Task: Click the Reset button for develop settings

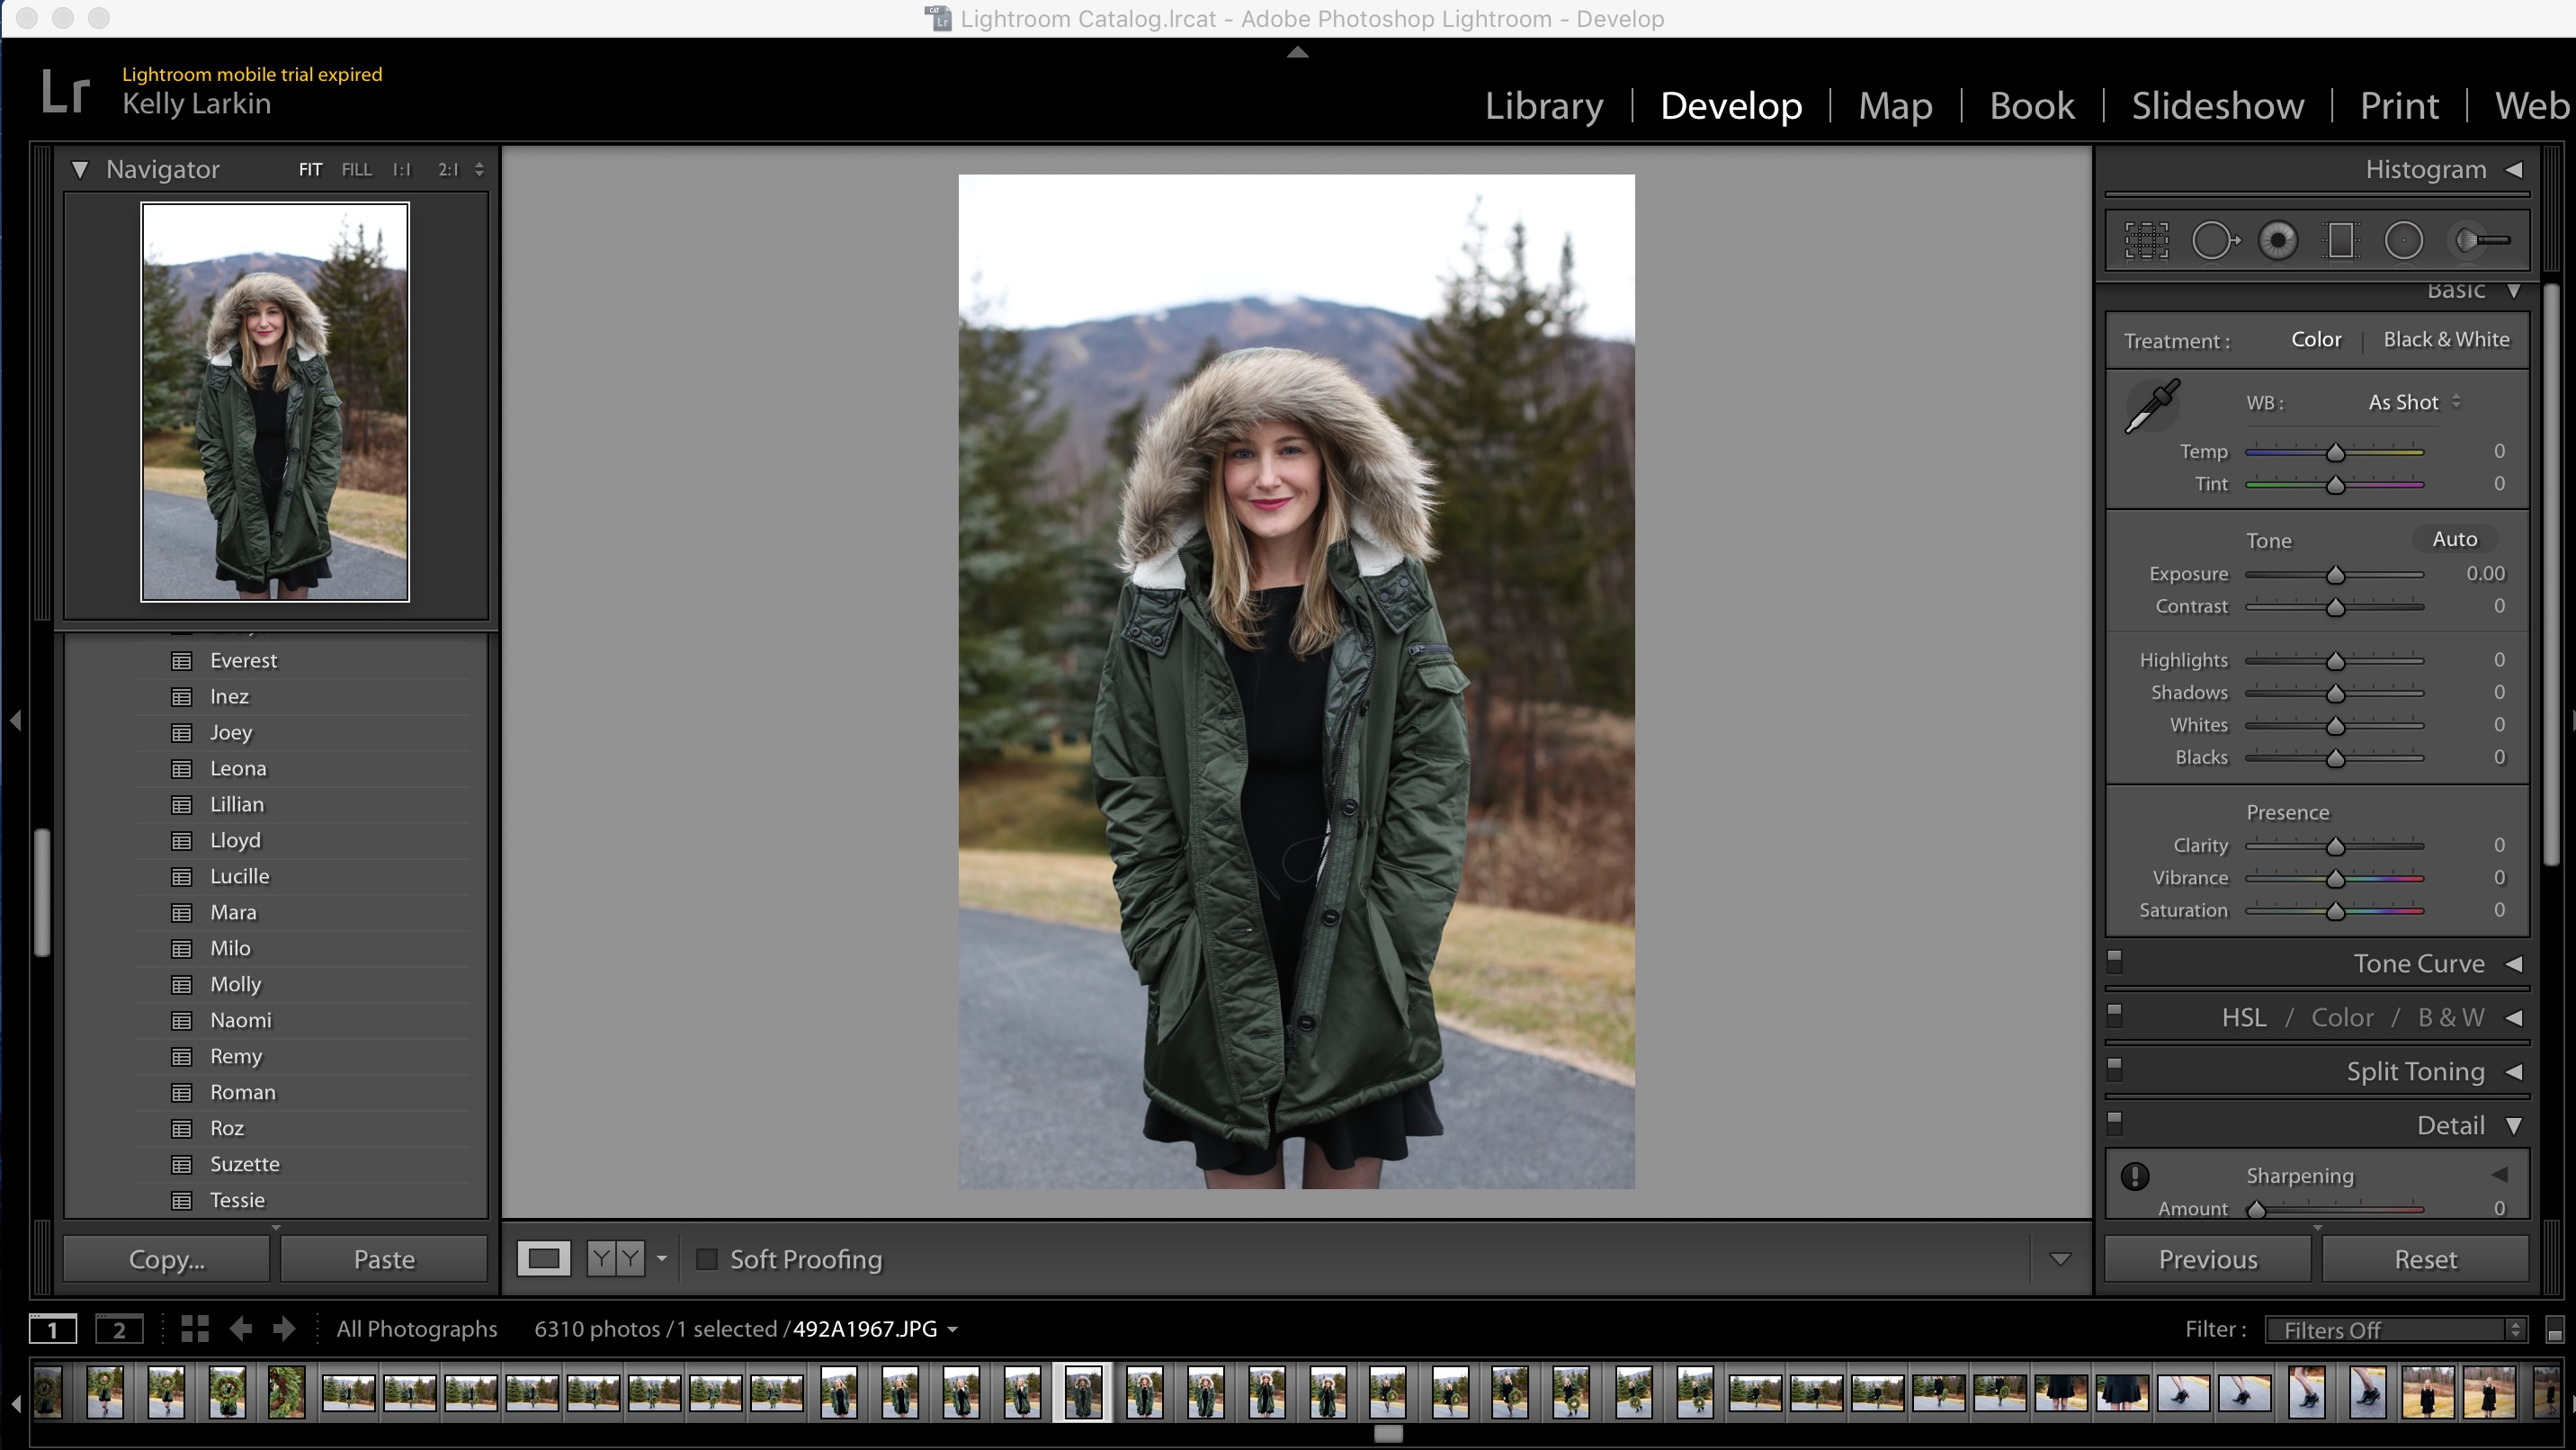Action: point(2424,1259)
